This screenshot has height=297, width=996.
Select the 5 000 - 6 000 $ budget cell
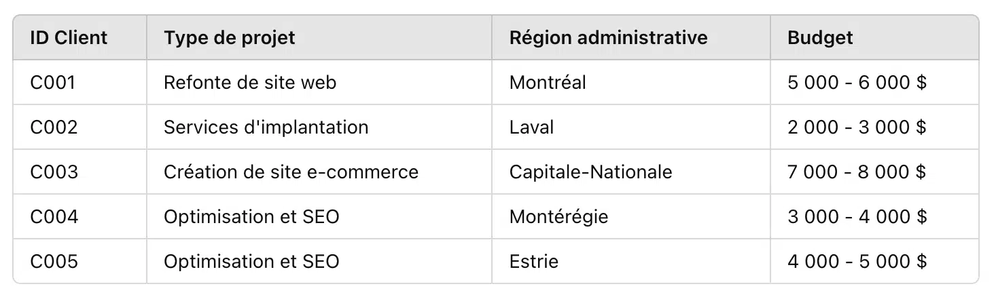874,82
